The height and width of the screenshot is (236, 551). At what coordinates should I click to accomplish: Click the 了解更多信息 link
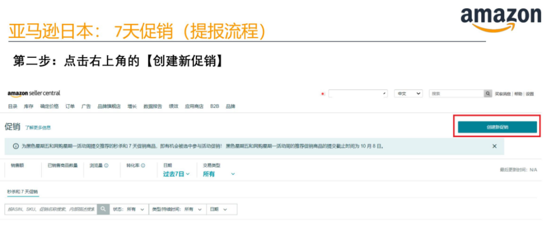[38, 128]
